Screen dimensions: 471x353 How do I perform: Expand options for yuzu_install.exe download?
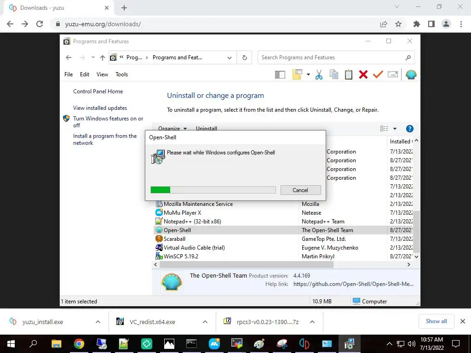98,322
